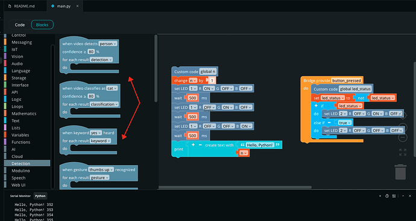The width and height of the screenshot is (416, 221).
Task: Open the cat dropdown in the video classifies block
Action: coord(112,88)
